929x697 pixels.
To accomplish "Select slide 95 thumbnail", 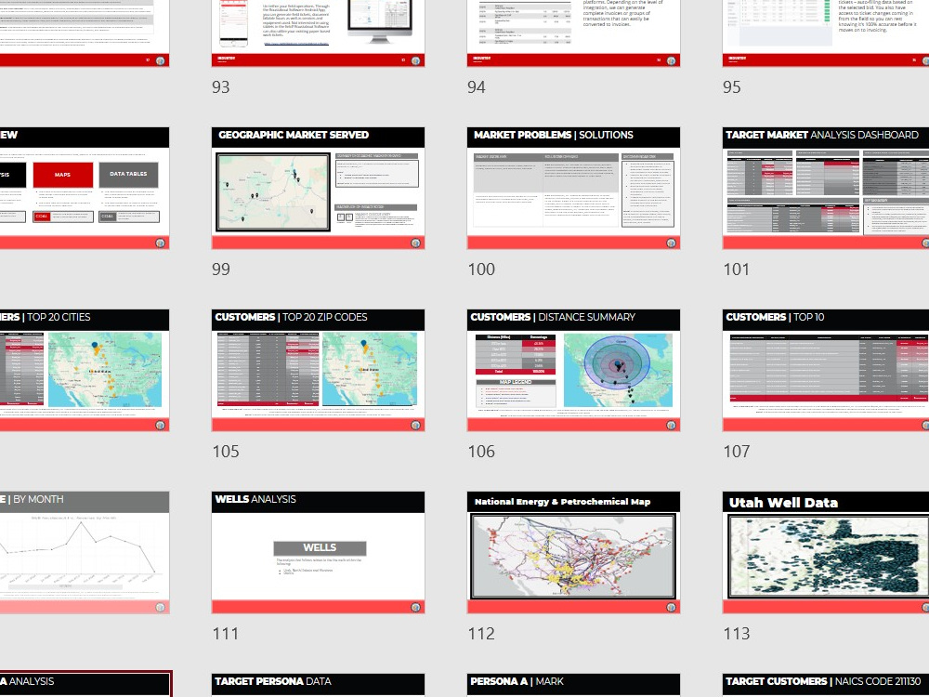I will pos(826,33).
